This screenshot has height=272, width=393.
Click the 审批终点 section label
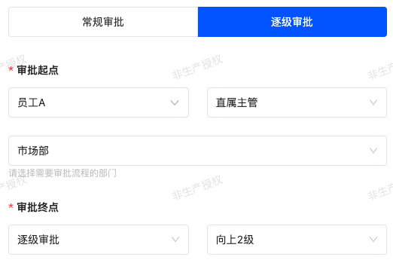click(38, 207)
